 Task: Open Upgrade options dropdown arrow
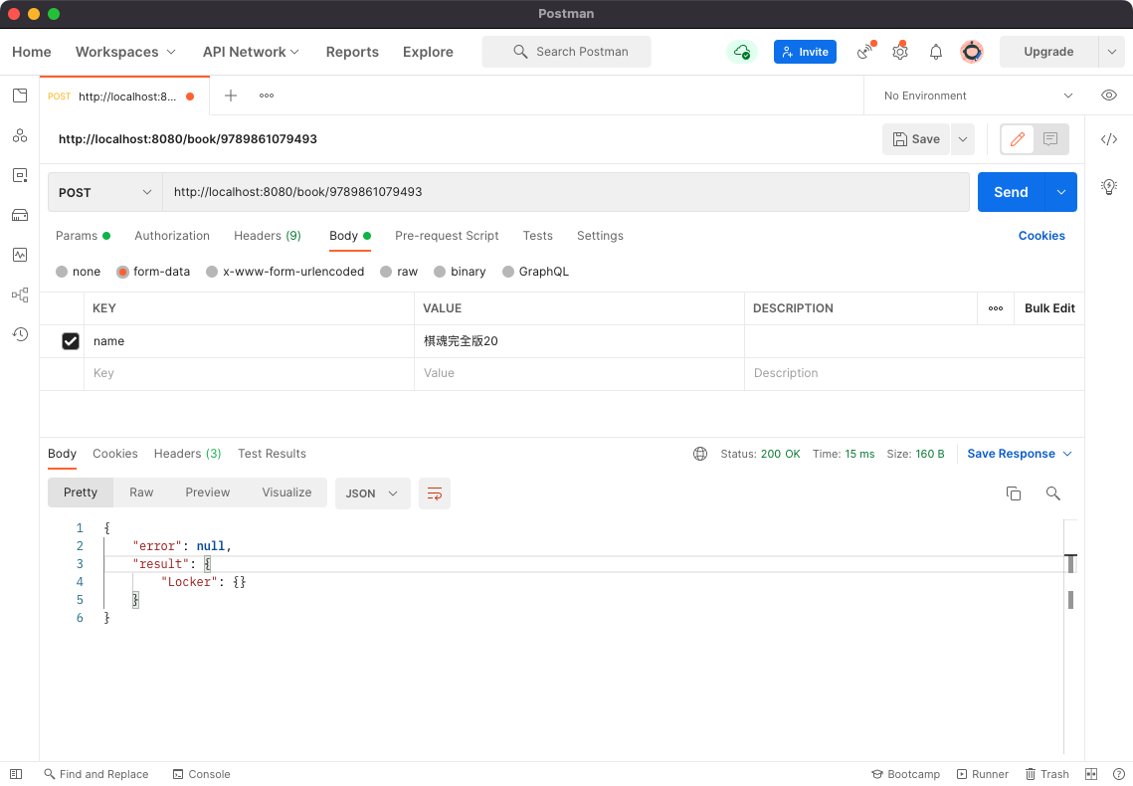tap(1111, 52)
